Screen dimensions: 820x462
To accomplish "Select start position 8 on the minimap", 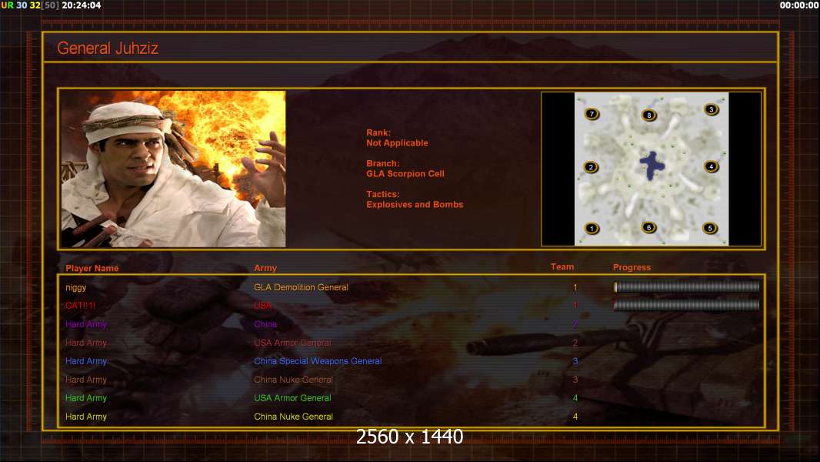I will (649, 115).
